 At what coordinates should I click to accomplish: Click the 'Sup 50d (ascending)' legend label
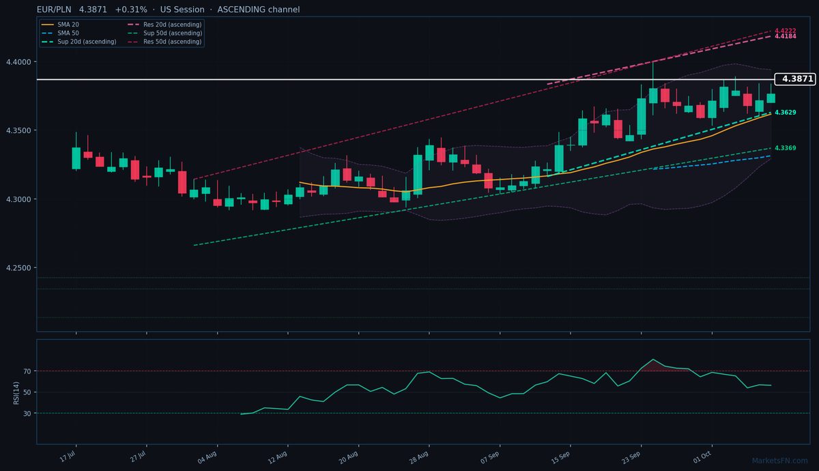(174, 33)
